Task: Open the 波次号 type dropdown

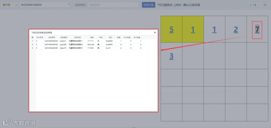Action: [x=9, y=5]
